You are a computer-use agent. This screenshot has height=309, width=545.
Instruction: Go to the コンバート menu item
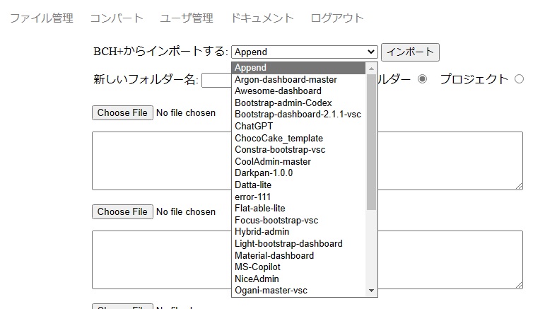point(117,18)
